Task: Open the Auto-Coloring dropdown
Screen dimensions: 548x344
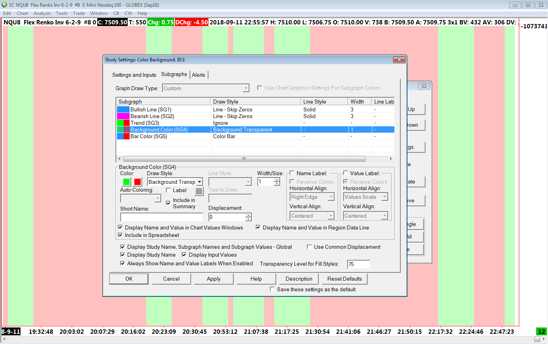Action: click(158, 198)
